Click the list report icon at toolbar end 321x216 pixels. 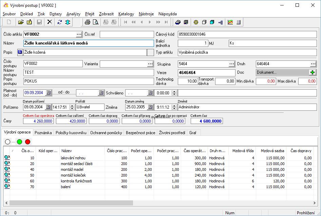tap(239, 22)
